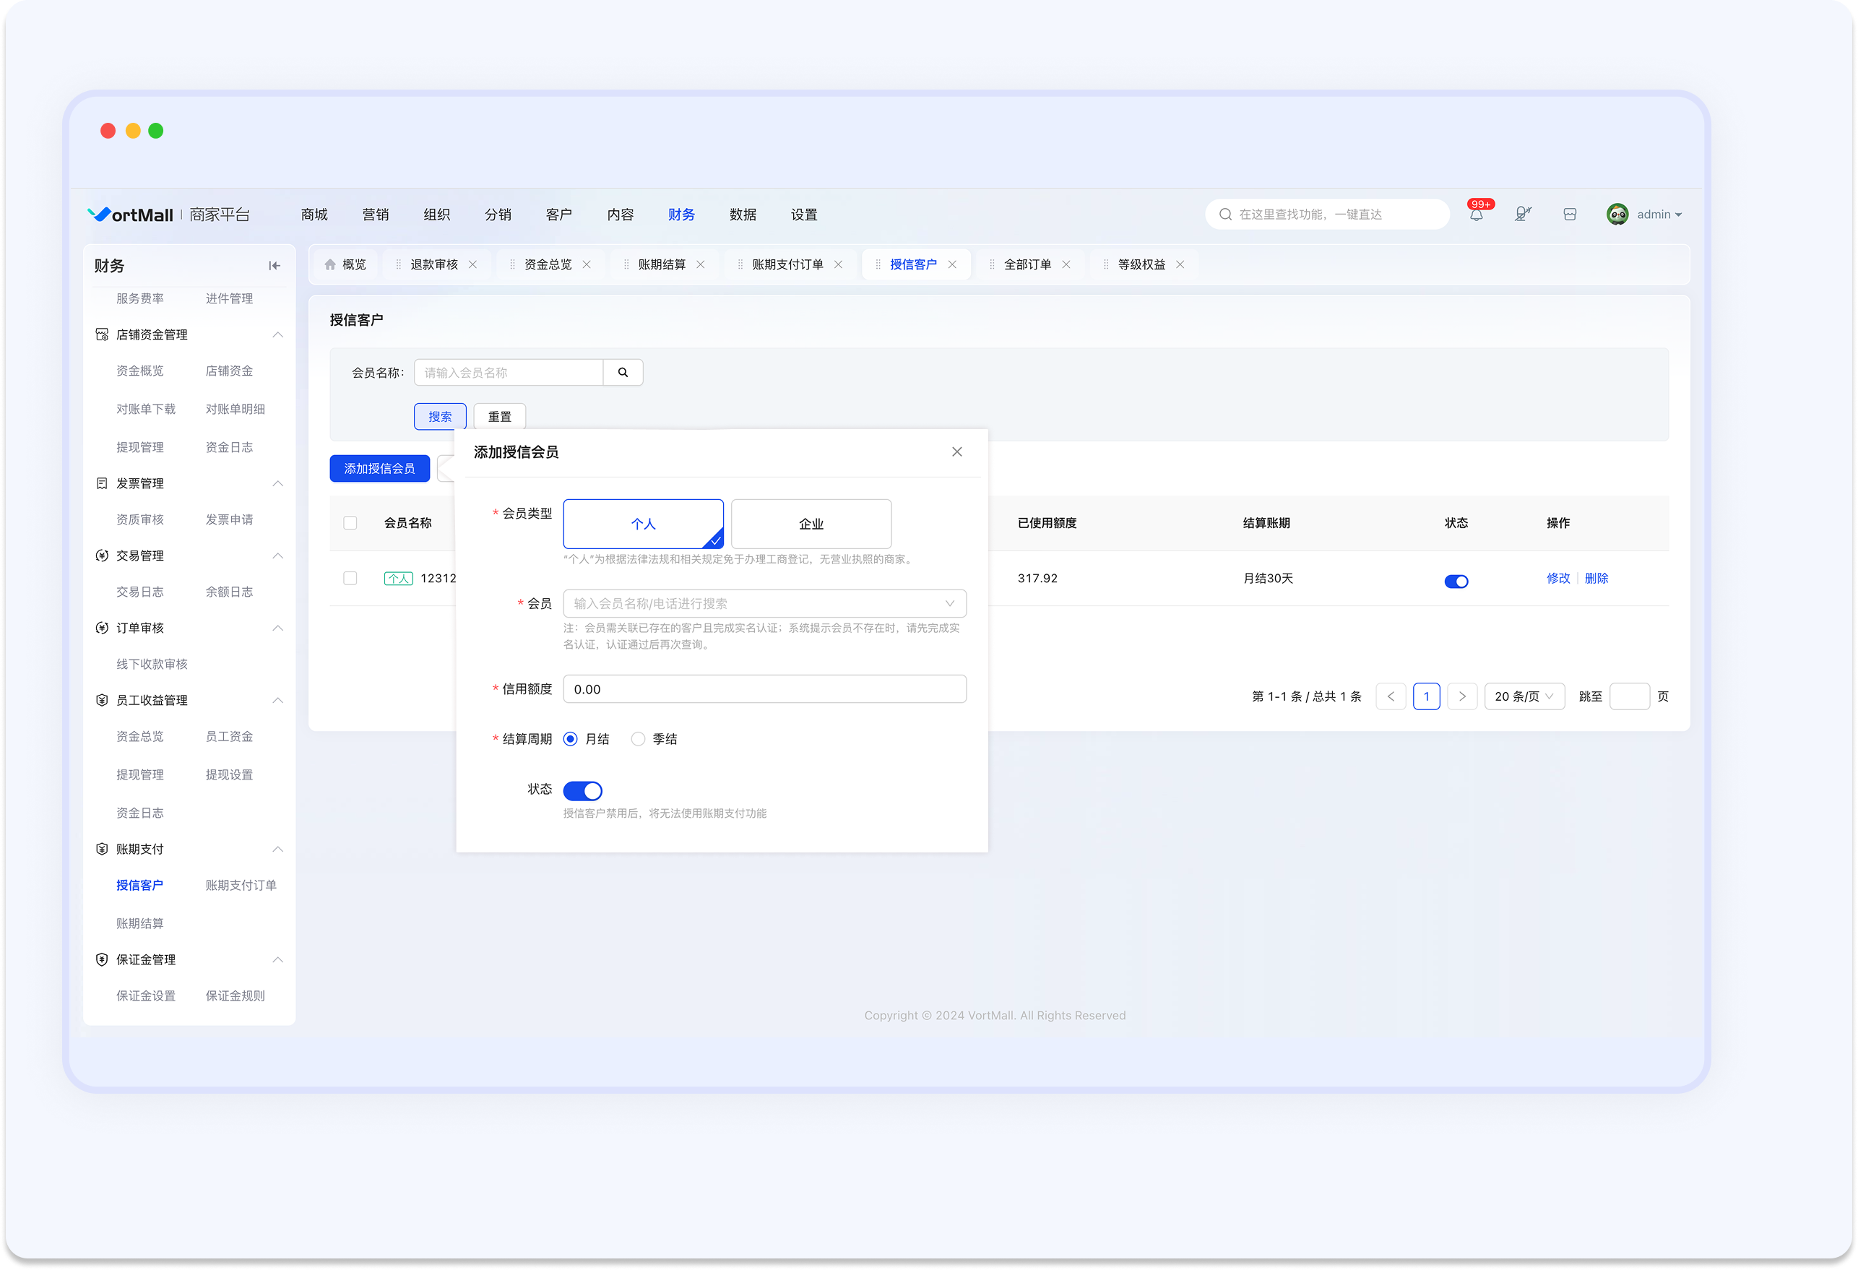This screenshot has height=1270, width=1858.
Task: Close the 等级权益 tab with its X
Action: pyautogui.click(x=1179, y=264)
